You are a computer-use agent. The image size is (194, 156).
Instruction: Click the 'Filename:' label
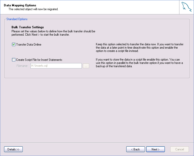(x=22, y=66)
